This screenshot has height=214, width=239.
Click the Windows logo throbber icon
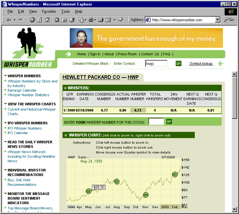(x=231, y=11)
